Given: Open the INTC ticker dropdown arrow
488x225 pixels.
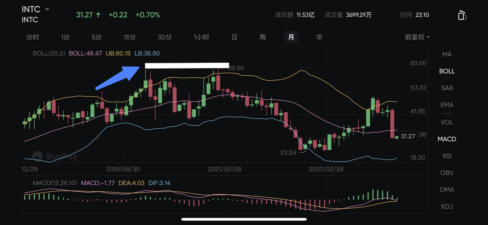Looking at the screenshot, I should [47, 9].
